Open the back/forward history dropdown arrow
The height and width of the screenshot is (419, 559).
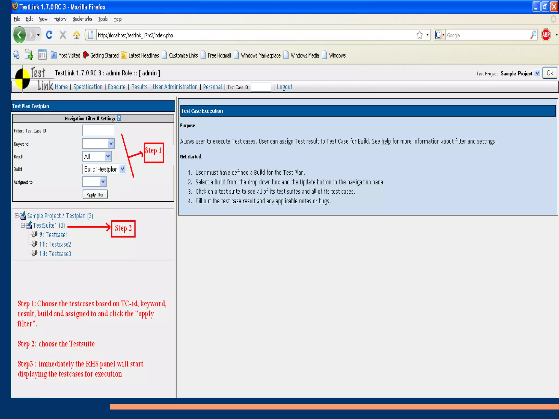tap(38, 35)
